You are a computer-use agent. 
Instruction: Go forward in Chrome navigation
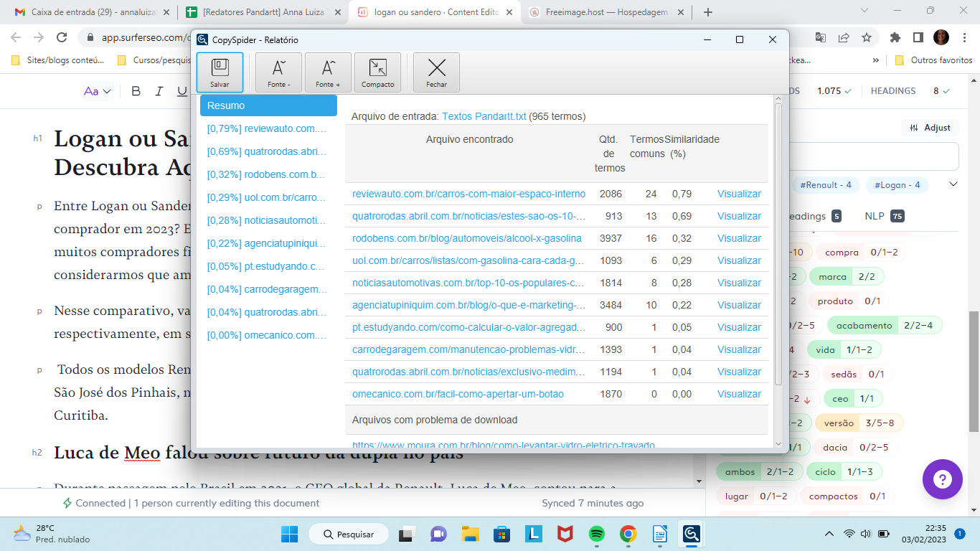click(x=39, y=37)
